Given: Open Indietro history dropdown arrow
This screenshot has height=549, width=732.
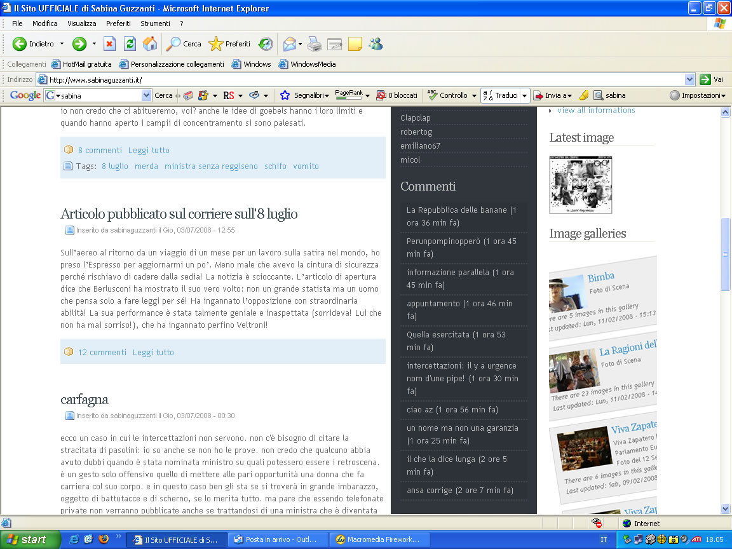Looking at the screenshot, I should (62, 44).
